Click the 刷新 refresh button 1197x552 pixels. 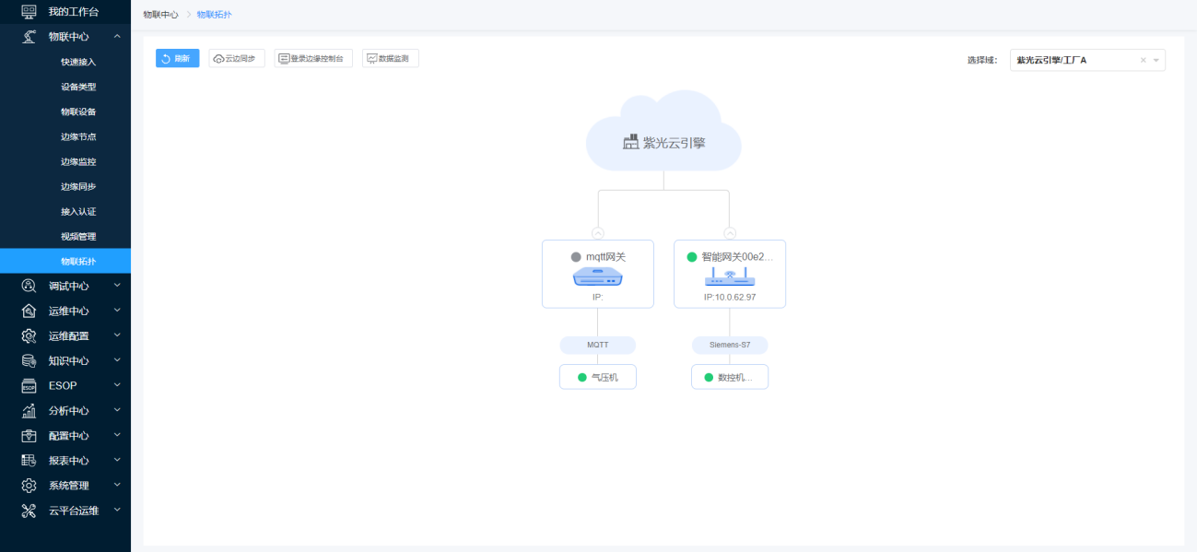(177, 58)
